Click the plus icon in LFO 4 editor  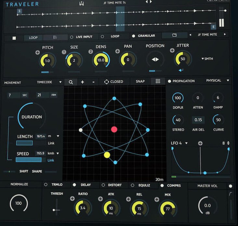pyautogui.click(x=200, y=143)
